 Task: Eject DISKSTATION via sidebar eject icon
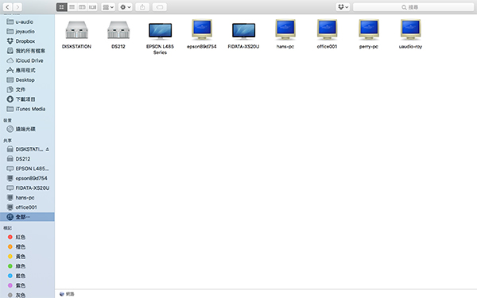[48, 149]
